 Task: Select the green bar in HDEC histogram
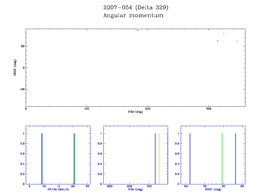point(222,159)
